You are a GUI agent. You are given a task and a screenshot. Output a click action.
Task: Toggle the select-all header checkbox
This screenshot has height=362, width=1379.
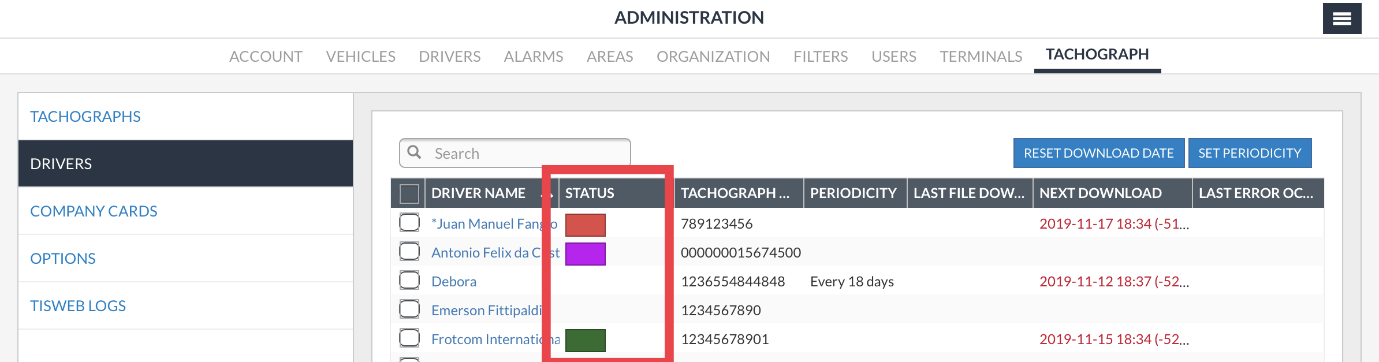[x=409, y=193]
